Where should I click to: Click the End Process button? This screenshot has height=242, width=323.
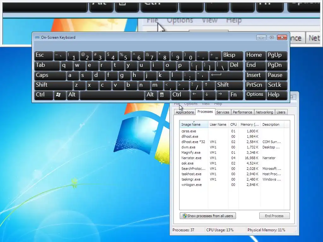[274, 216]
